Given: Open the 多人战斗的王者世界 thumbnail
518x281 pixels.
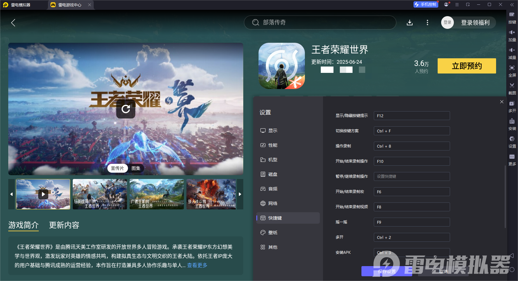Looking at the screenshot, I should tap(211, 194).
